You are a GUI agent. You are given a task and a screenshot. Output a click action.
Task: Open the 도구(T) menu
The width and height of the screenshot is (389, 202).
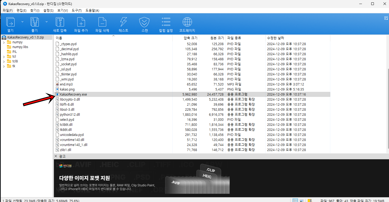pyautogui.click(x=76, y=11)
